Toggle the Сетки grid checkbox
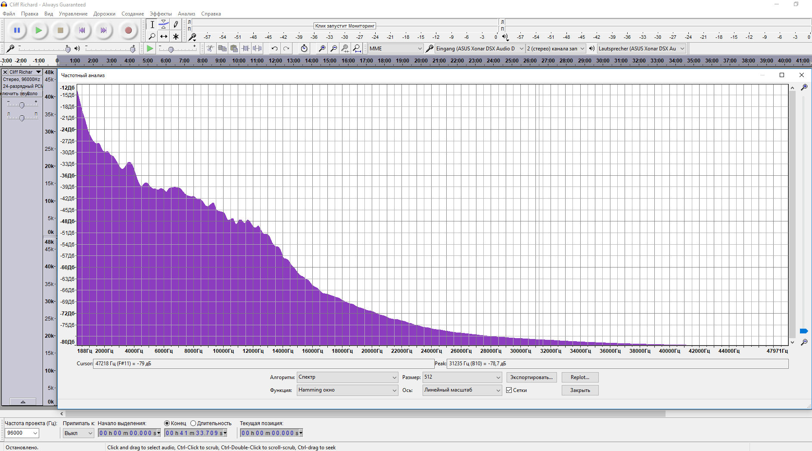The width and height of the screenshot is (812, 451). pyautogui.click(x=509, y=390)
